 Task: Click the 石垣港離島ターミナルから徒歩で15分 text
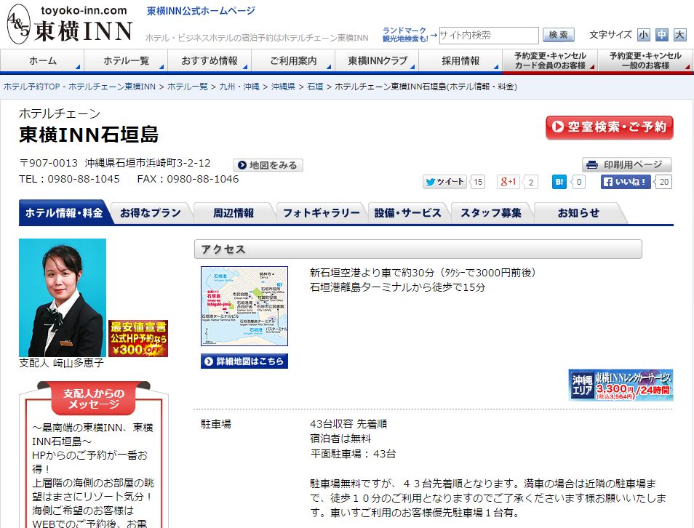click(398, 287)
